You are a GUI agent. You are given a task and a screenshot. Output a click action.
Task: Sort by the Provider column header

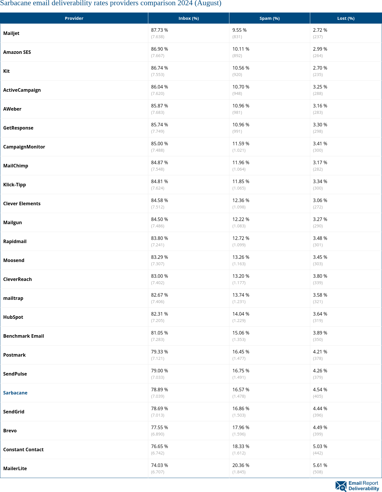click(x=74, y=18)
